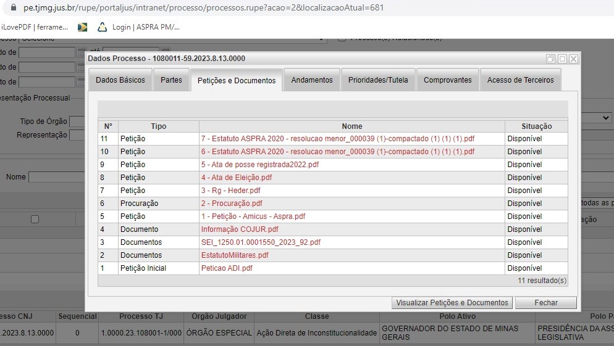The height and width of the screenshot is (346, 614).
Task: Select the Procuração type cell
Action: click(159, 203)
